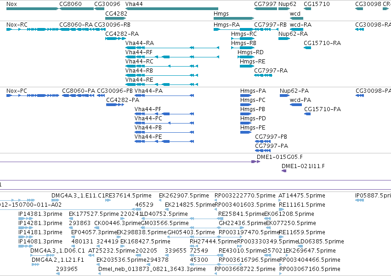Image resolution: width=391 pixels, height=276 pixels.
Task: Click the Vha44-PF protein label
Action: (x=148, y=109)
